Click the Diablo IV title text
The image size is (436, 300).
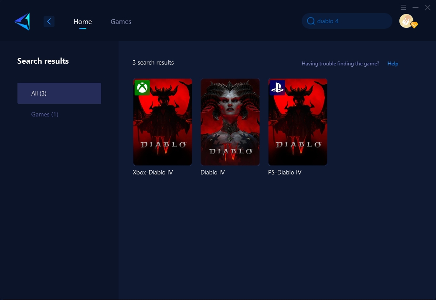click(213, 172)
